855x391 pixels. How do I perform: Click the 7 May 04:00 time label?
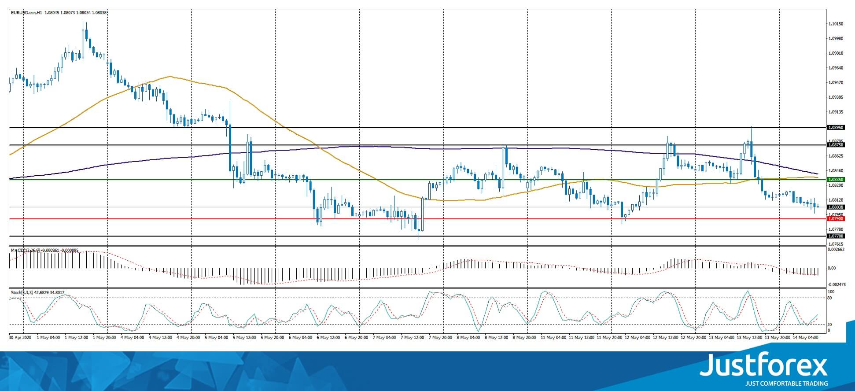[x=385, y=338]
